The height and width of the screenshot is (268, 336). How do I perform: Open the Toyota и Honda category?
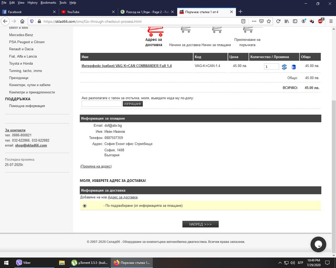21,63
